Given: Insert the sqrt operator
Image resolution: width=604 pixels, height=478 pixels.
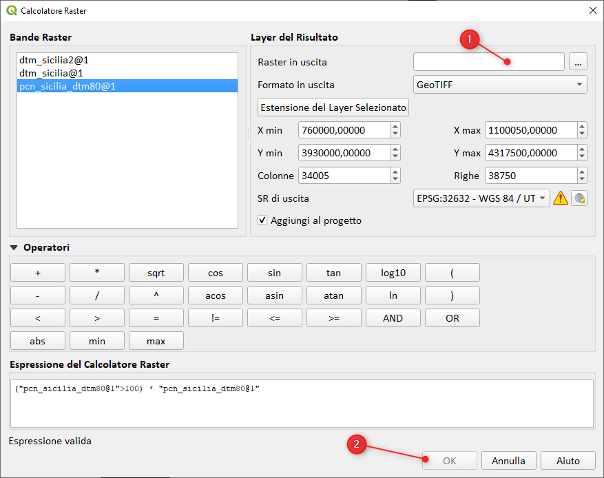Looking at the screenshot, I should point(156,273).
